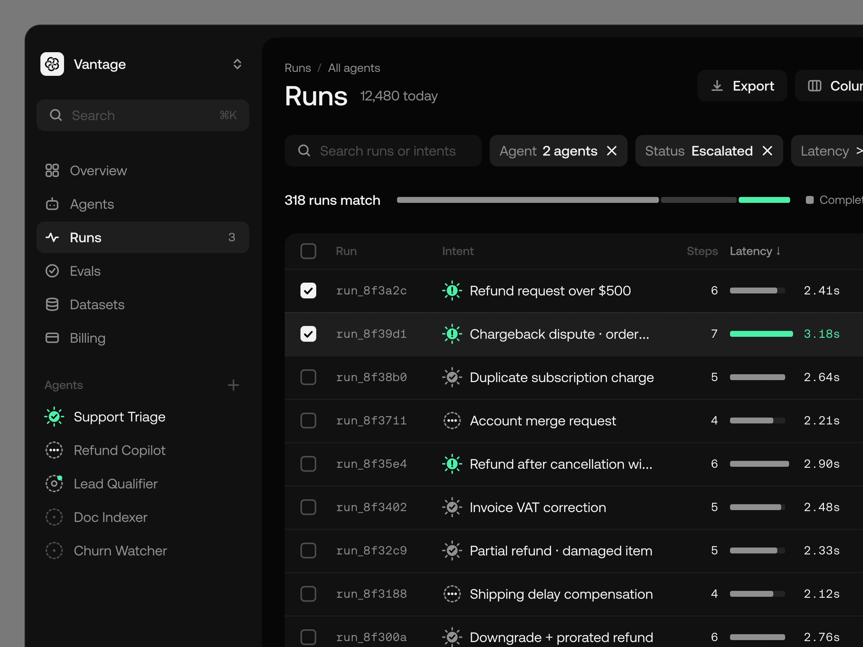This screenshot has width=863, height=647.
Task: Click the Overview grid icon
Action: (x=52, y=170)
